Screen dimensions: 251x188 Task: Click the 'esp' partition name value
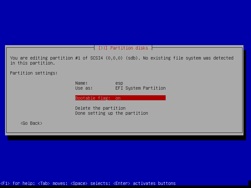point(119,83)
